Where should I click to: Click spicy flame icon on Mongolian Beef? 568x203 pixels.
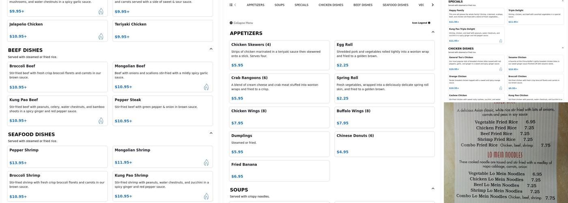click(206, 87)
